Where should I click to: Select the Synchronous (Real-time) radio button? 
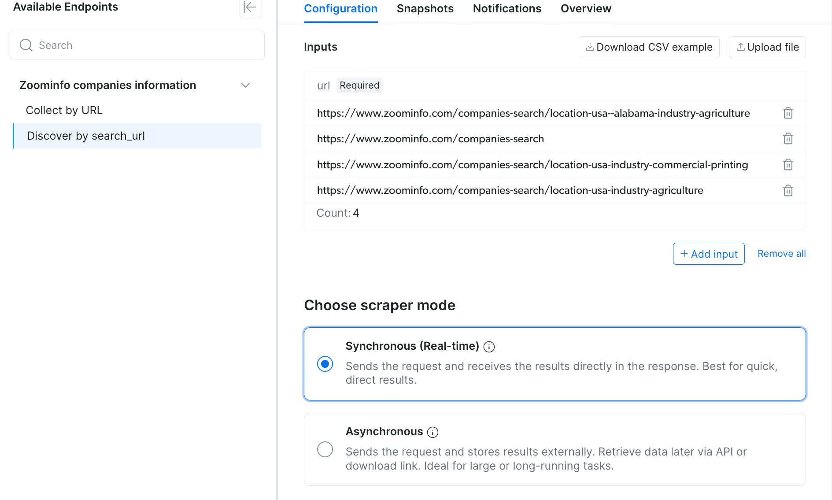(325, 364)
